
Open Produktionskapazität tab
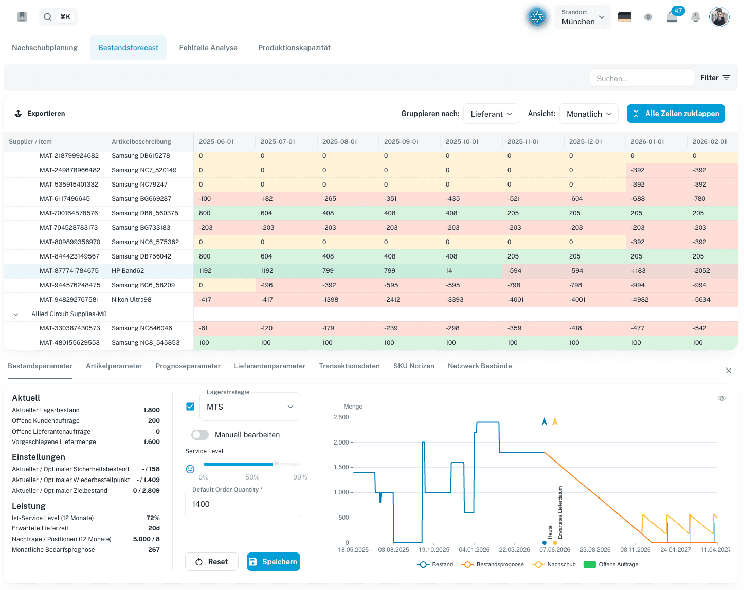(294, 48)
